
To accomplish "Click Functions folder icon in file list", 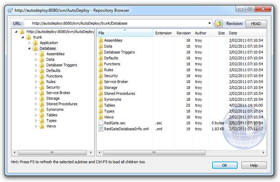I will tap(101, 64).
